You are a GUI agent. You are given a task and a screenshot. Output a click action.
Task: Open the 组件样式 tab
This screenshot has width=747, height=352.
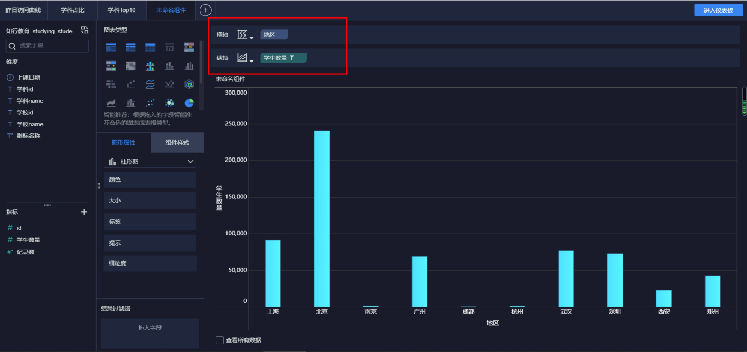pos(177,142)
